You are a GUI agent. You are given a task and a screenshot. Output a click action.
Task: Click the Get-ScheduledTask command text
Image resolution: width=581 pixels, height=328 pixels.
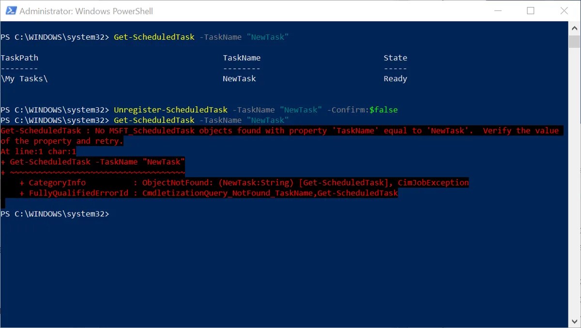click(153, 37)
